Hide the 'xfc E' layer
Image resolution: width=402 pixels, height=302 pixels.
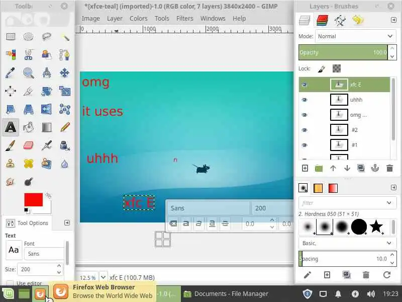(x=305, y=85)
